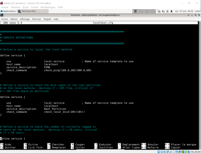Click the localhost.cfg filename in nano header
The image size is (201, 154).
(x=103, y=23)
